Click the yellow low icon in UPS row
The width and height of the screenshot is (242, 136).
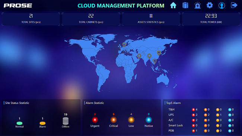[x=218, y=115]
